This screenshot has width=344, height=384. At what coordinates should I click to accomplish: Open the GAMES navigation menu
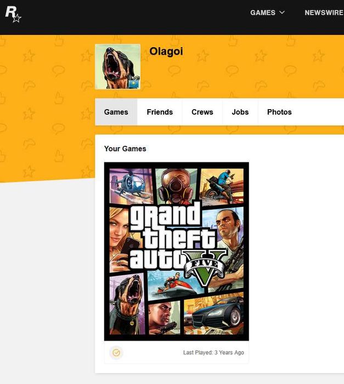[x=263, y=13]
